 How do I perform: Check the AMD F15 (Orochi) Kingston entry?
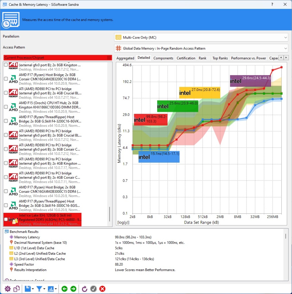coord(6,107)
